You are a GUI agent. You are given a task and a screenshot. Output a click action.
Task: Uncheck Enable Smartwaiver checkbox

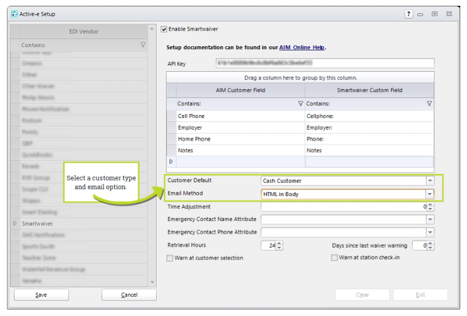(164, 29)
